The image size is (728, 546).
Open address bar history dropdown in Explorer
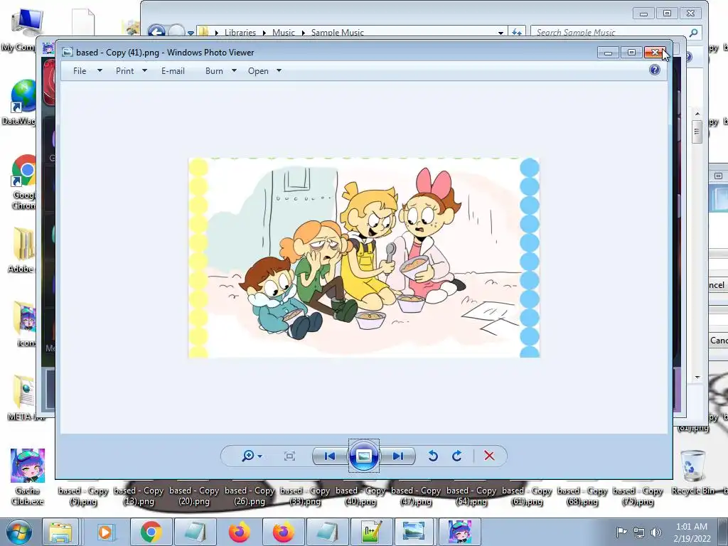pos(500,33)
